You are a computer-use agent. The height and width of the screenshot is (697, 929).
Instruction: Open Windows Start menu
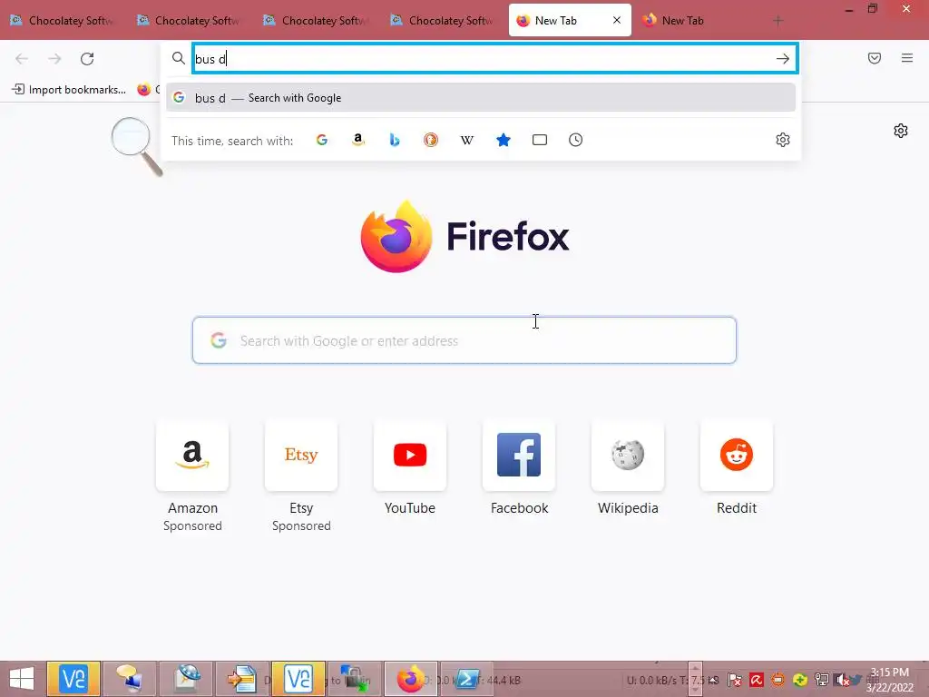[22, 679]
